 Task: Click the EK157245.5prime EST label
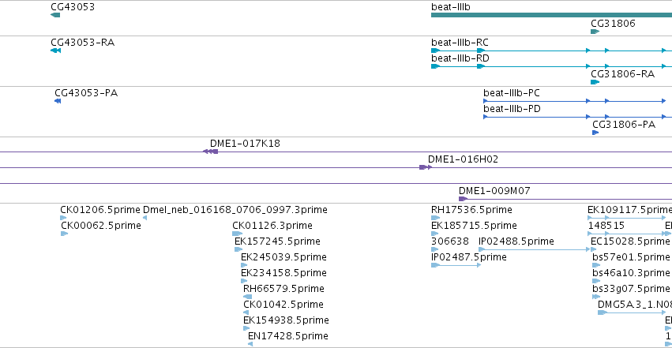tap(277, 241)
